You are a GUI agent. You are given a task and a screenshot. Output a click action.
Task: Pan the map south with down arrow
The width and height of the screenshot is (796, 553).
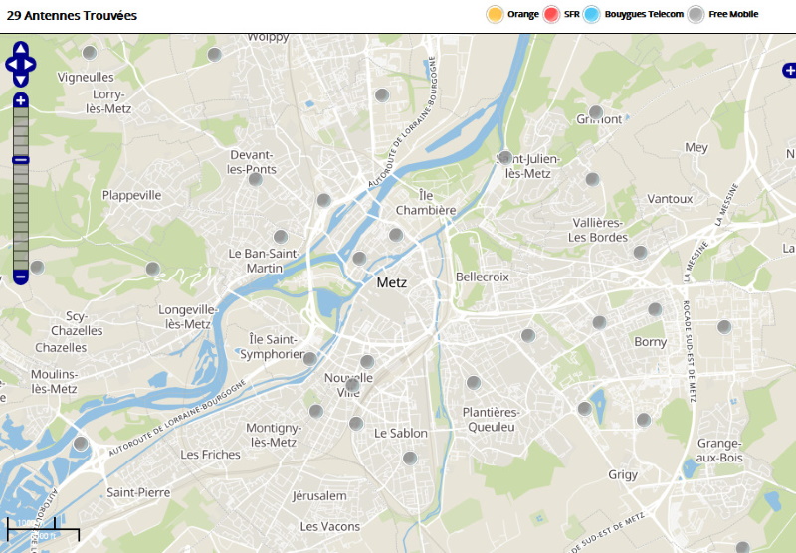pos(20,80)
